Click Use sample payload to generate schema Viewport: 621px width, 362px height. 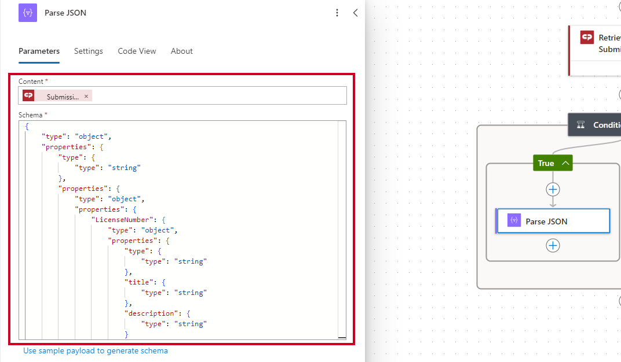(96, 350)
